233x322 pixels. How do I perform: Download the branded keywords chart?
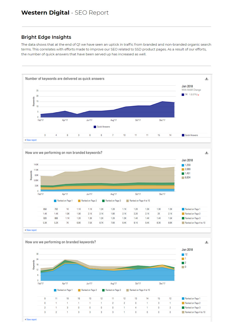[x=206, y=242]
